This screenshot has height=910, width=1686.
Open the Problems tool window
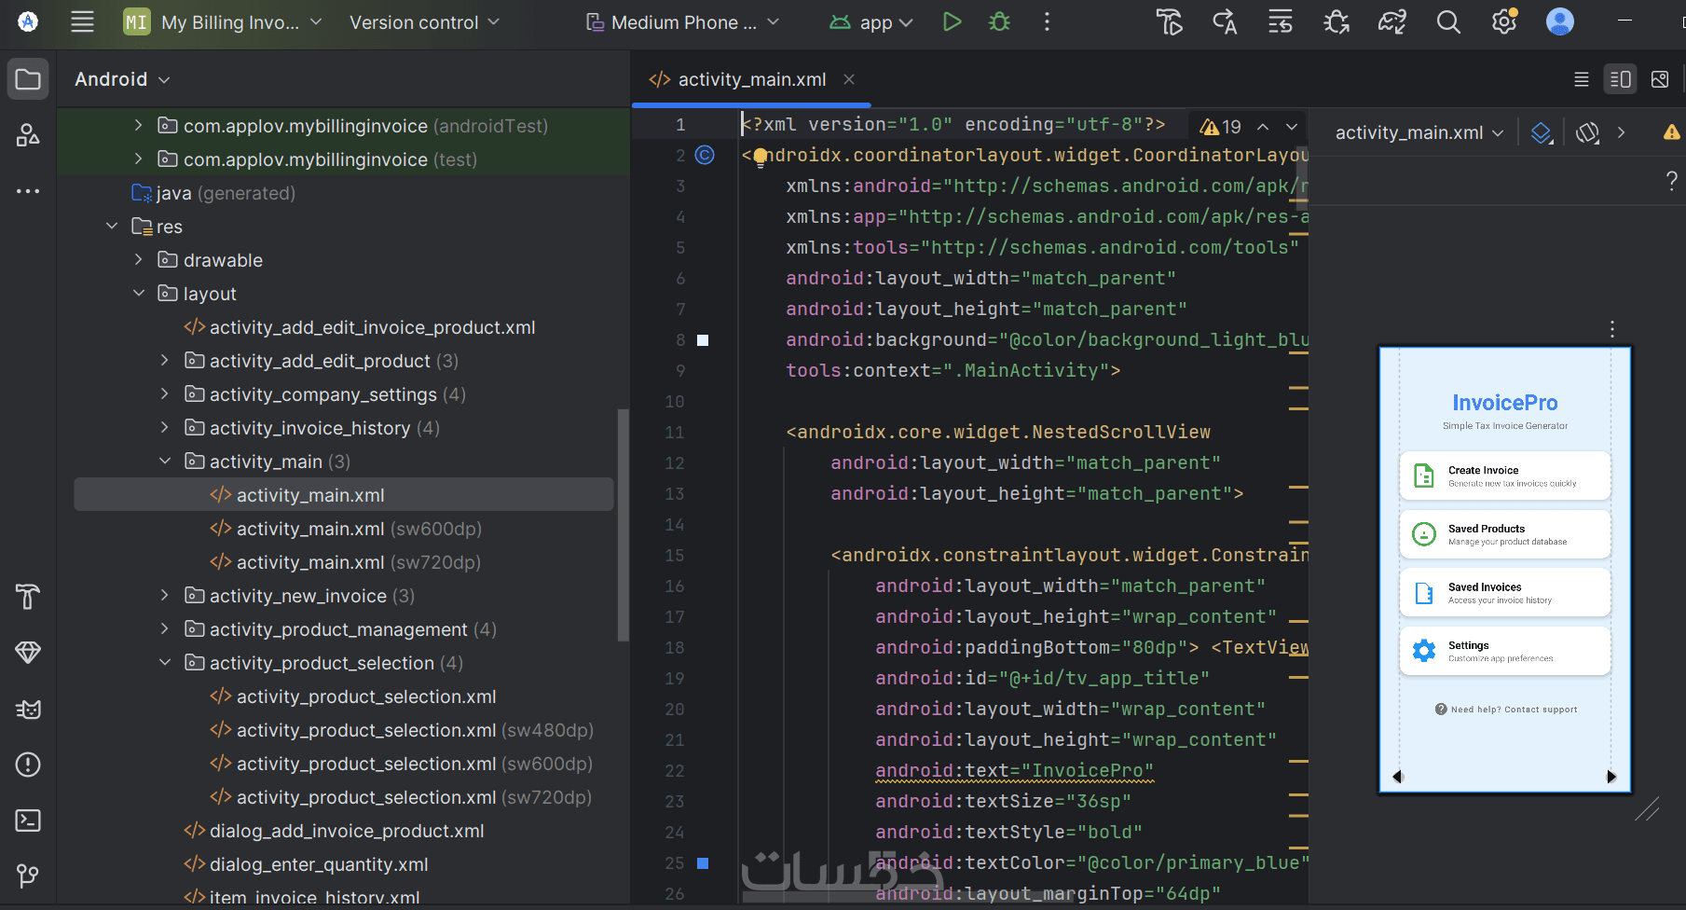click(x=28, y=765)
